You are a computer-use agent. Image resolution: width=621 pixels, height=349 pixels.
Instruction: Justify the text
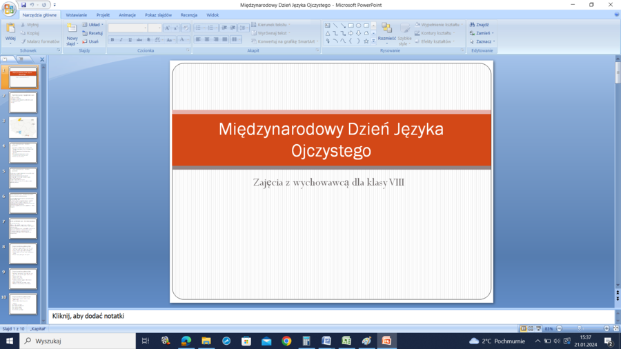(x=225, y=39)
